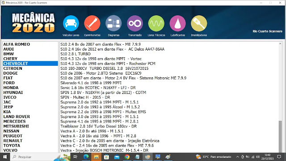The image size is (286, 161).
Task: Select BMW in brand list
Action: click(x=30, y=54)
